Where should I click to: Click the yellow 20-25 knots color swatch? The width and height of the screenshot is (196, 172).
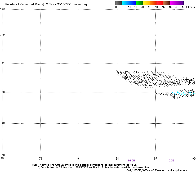[146, 3]
